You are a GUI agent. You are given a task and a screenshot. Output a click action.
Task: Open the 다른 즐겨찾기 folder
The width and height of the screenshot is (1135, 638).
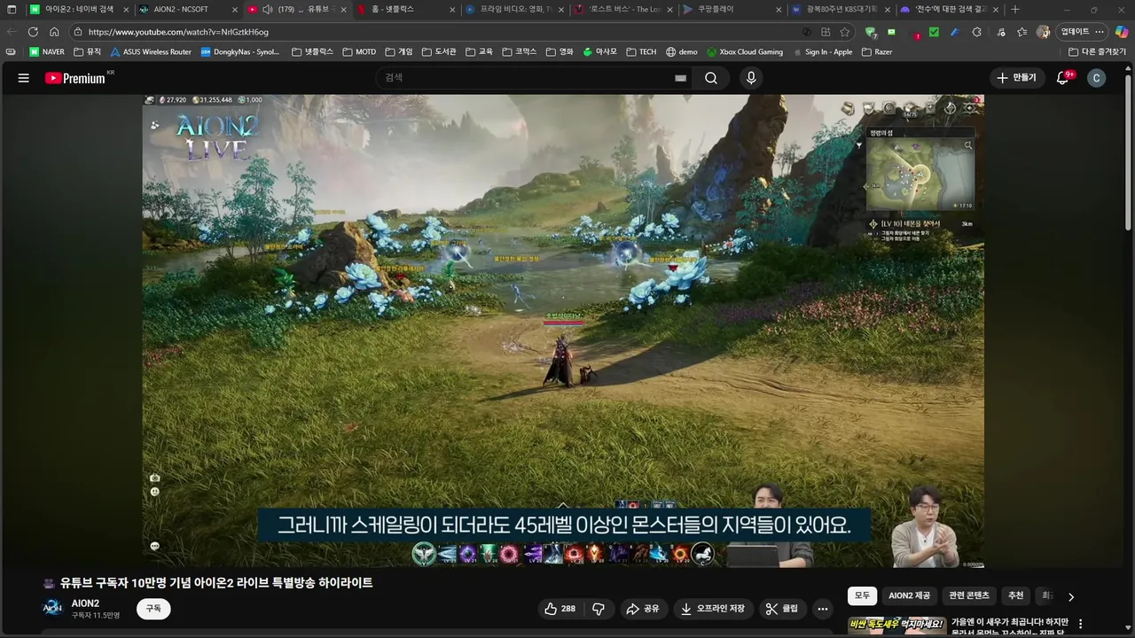[1097, 51]
